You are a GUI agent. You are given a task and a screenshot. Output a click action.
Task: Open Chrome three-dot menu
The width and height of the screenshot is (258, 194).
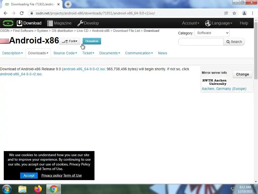tap(252, 13)
